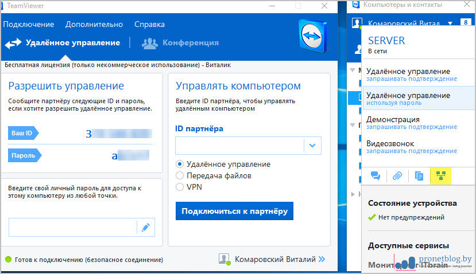The height and width of the screenshot is (274, 476).
Task: Select the Удалённое управление radio button
Action: tap(180, 165)
